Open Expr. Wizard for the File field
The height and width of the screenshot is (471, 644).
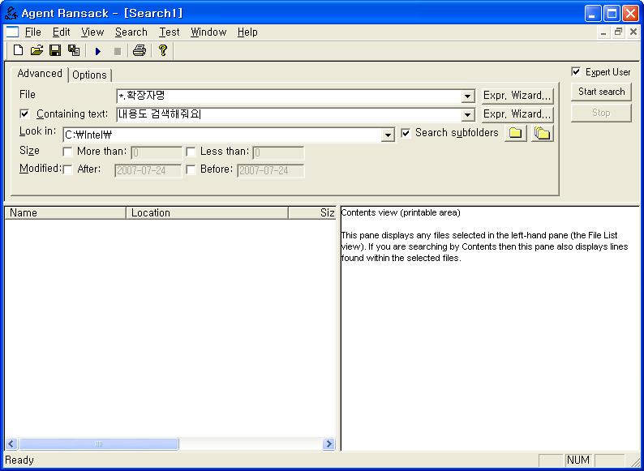pyautogui.click(x=517, y=96)
